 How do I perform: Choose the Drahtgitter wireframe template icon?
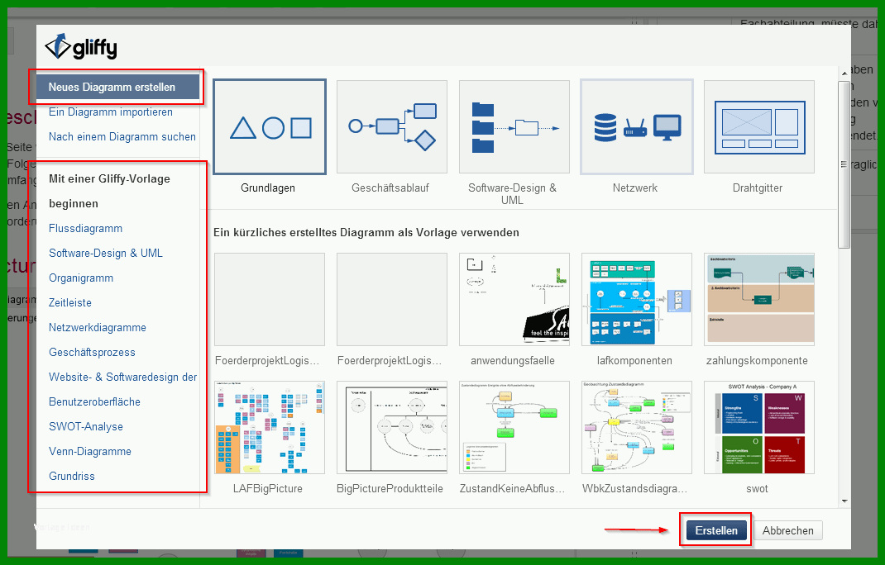(759, 127)
